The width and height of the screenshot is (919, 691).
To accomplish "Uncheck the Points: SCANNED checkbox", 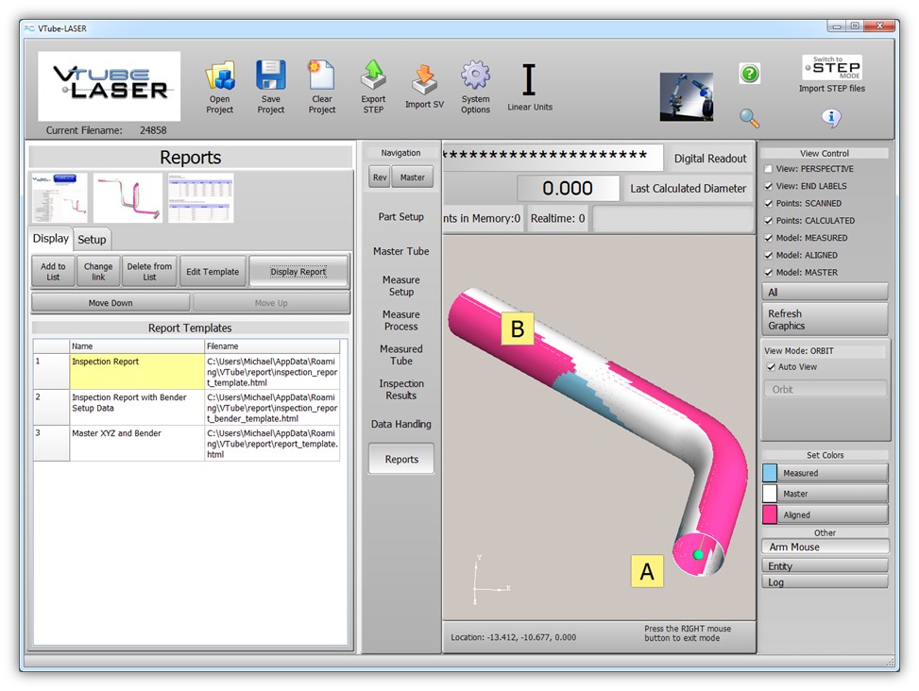I will click(x=769, y=203).
